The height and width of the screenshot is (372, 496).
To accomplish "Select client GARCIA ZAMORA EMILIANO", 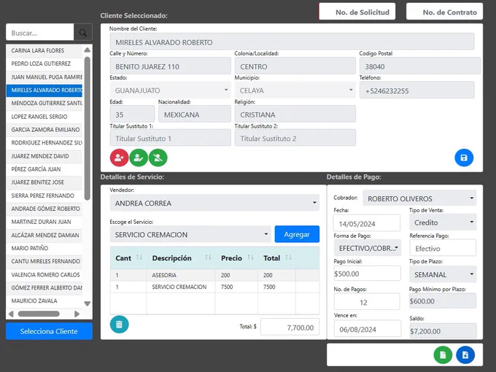I will click(44, 130).
